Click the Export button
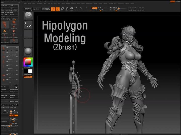 point(14,8)
